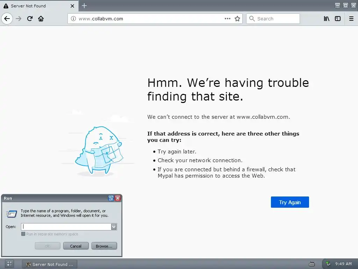Select the Server Not Found tab
The image size is (358, 269).
(x=39, y=6)
